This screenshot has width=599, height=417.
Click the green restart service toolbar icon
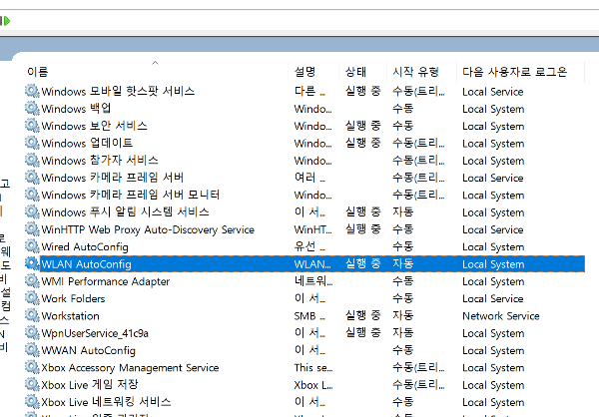click(5, 21)
